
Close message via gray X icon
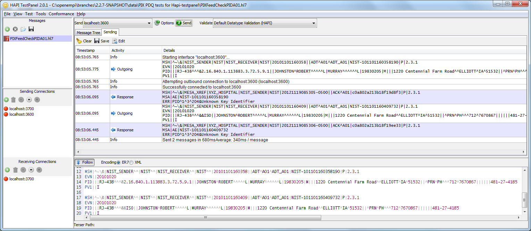coord(15,29)
